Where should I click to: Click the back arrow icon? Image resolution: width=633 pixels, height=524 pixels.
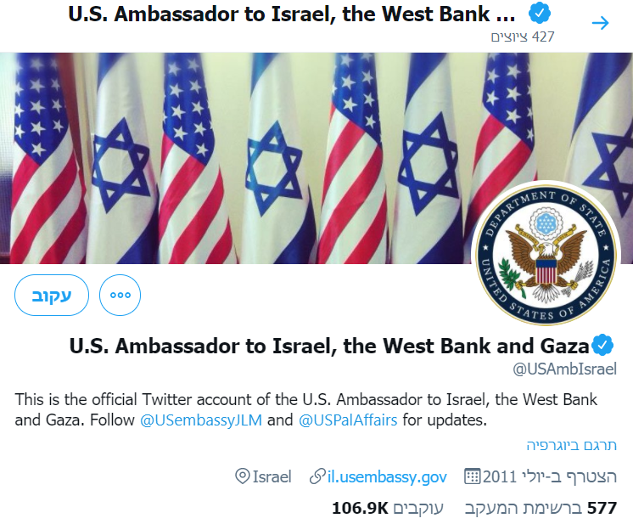click(x=600, y=23)
